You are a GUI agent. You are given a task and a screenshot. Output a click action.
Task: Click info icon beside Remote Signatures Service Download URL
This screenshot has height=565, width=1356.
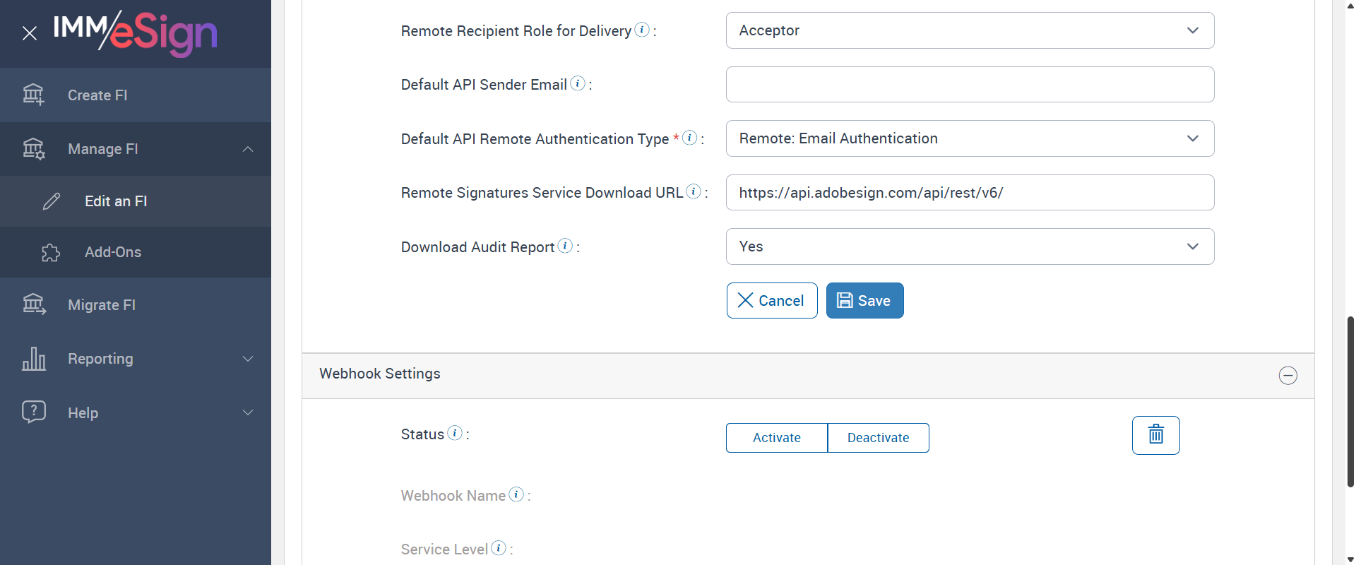pyautogui.click(x=694, y=191)
